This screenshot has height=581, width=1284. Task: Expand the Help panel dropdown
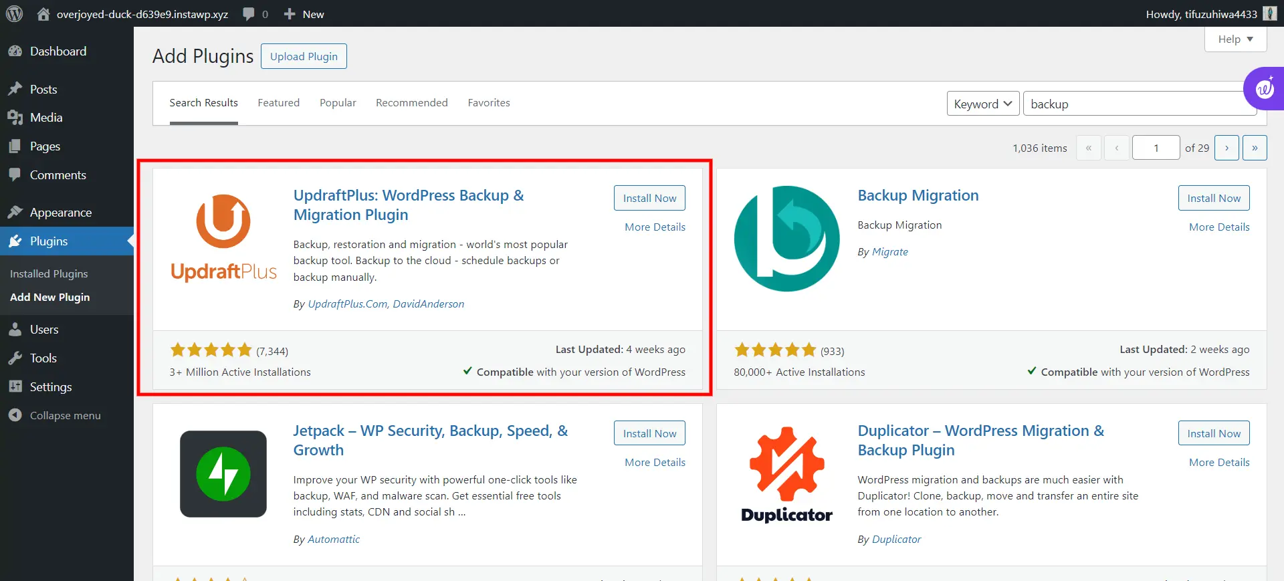click(x=1235, y=39)
